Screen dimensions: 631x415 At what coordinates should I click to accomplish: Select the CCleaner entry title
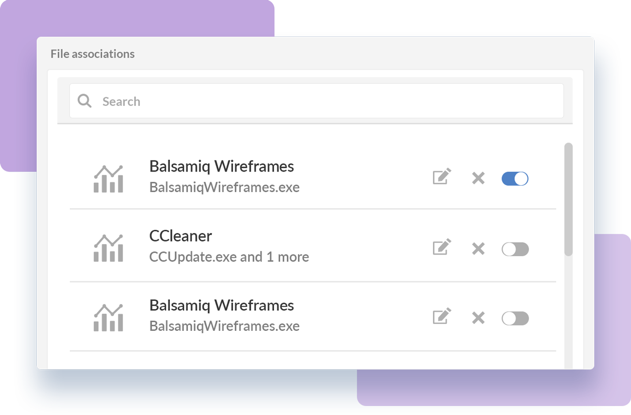pyautogui.click(x=180, y=236)
